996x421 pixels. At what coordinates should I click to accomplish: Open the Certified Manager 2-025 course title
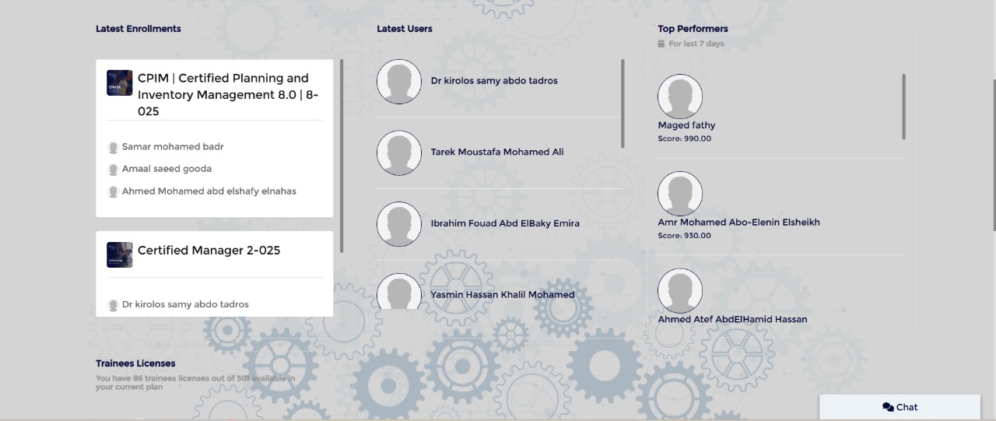tap(209, 251)
